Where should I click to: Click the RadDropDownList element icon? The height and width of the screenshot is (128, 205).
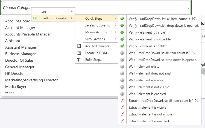click(x=35, y=18)
